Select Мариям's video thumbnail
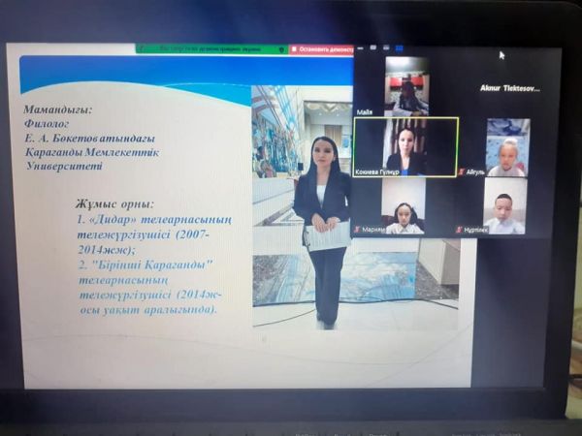 (x=404, y=204)
